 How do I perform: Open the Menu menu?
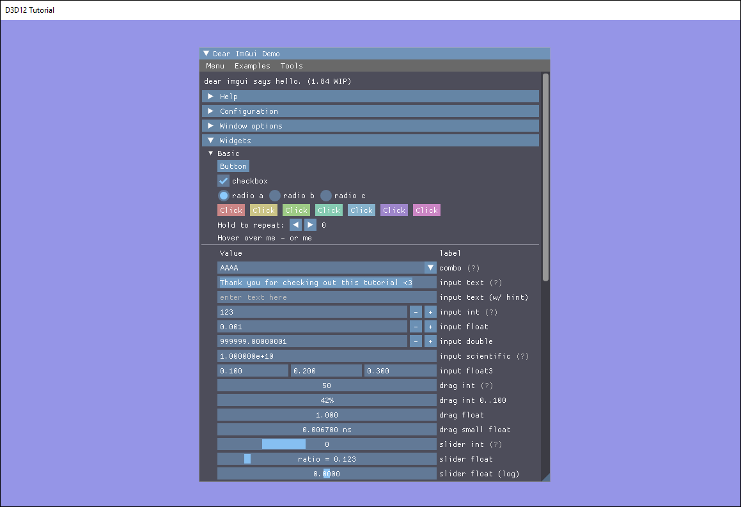(215, 66)
